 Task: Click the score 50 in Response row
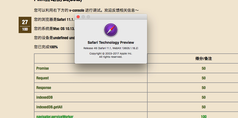pos(204,88)
